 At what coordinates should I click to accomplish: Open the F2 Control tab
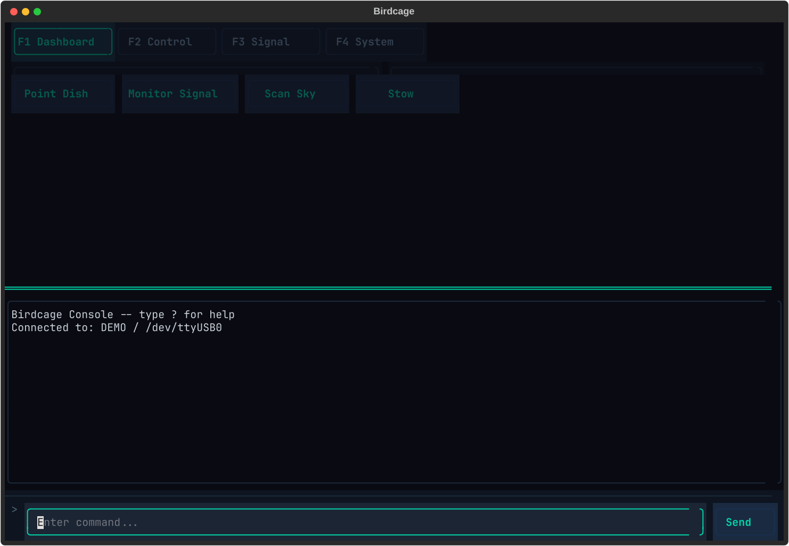click(x=167, y=42)
